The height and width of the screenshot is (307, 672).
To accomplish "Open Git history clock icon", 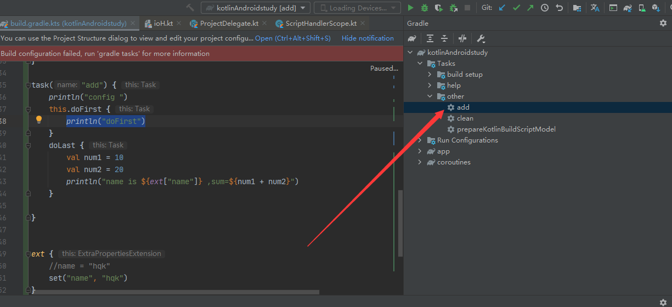I will [545, 8].
